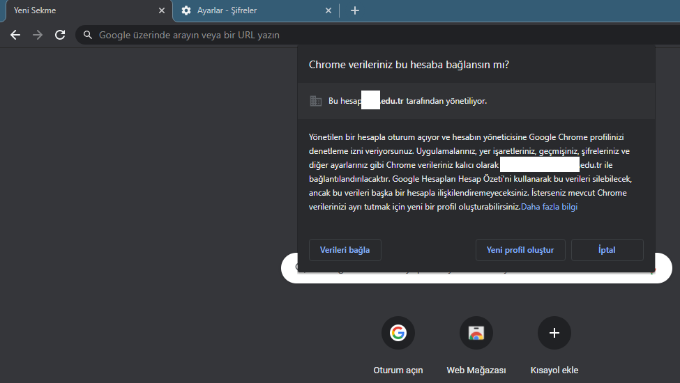
Task: Open the Daha fazla bilgi link
Action: pos(549,207)
